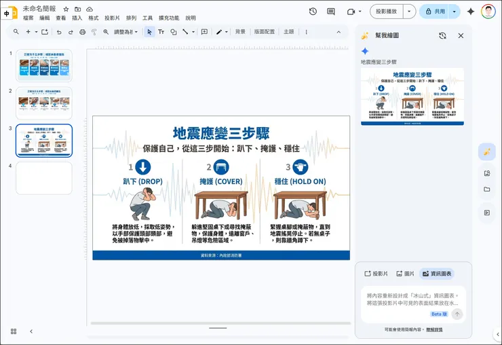
Task: Expand the side panel arrow at the corner
Action: click(498, 334)
